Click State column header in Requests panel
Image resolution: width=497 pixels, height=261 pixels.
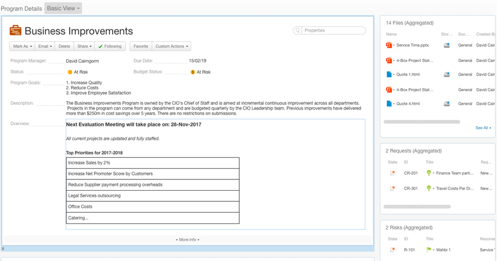[x=392, y=162]
